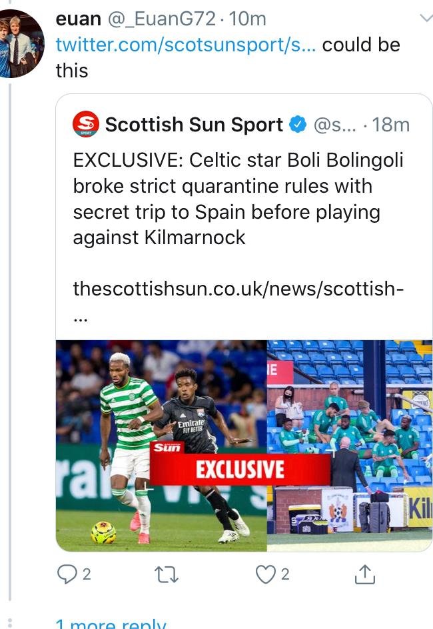433x629 pixels.
Task: Open quoted tweet's 18m timestamp
Action: [391, 125]
